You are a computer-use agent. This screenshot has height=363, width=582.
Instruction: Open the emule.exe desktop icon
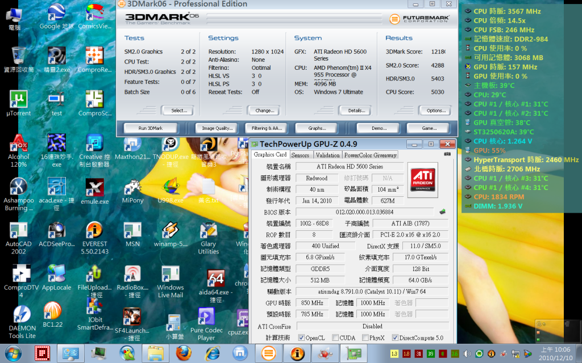point(94,191)
